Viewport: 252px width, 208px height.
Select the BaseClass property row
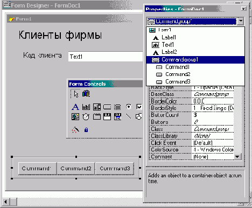[192, 94]
